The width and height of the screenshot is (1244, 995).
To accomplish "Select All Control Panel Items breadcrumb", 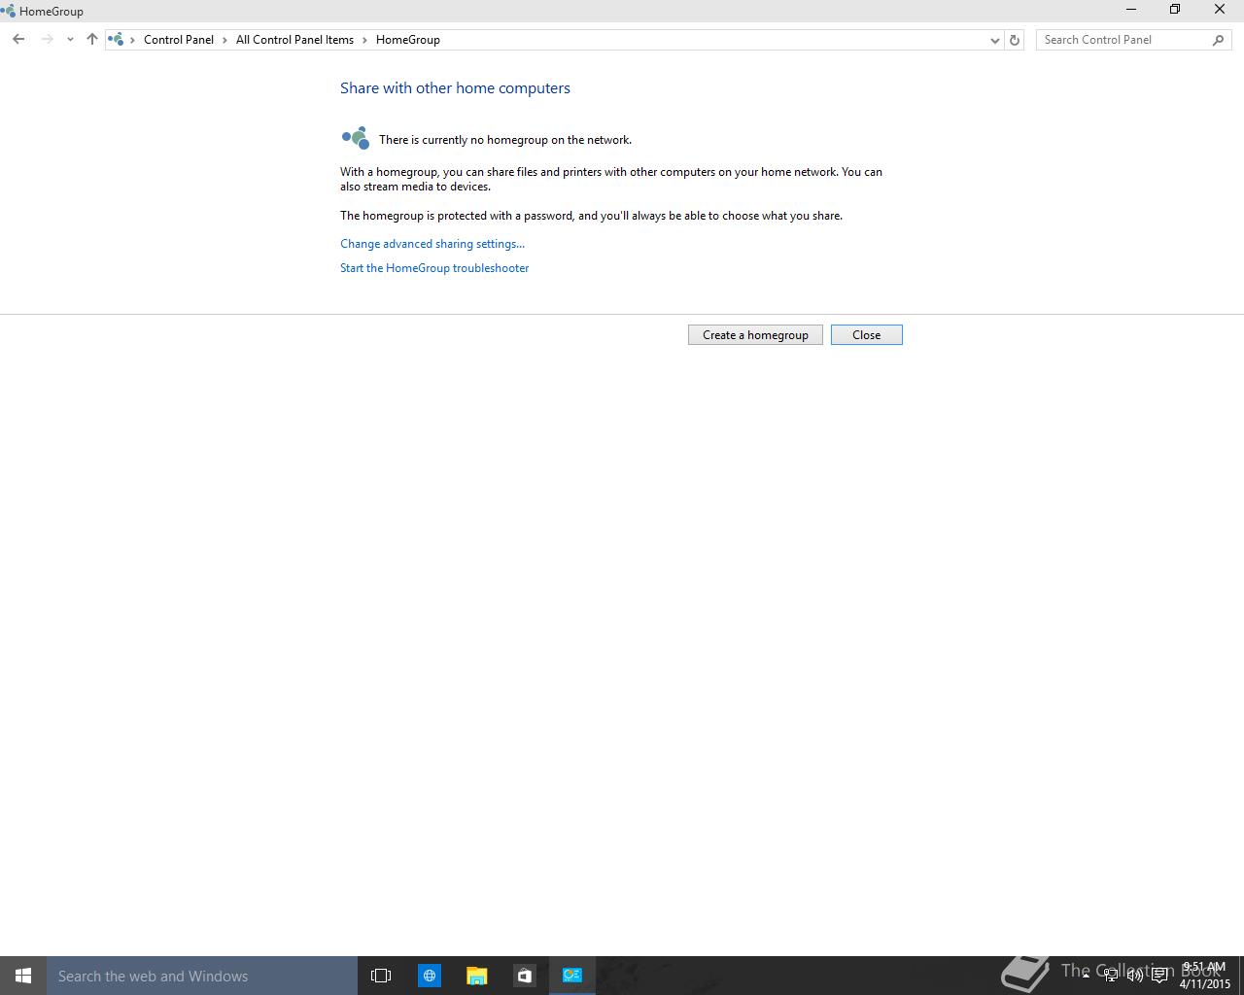I will [x=294, y=40].
